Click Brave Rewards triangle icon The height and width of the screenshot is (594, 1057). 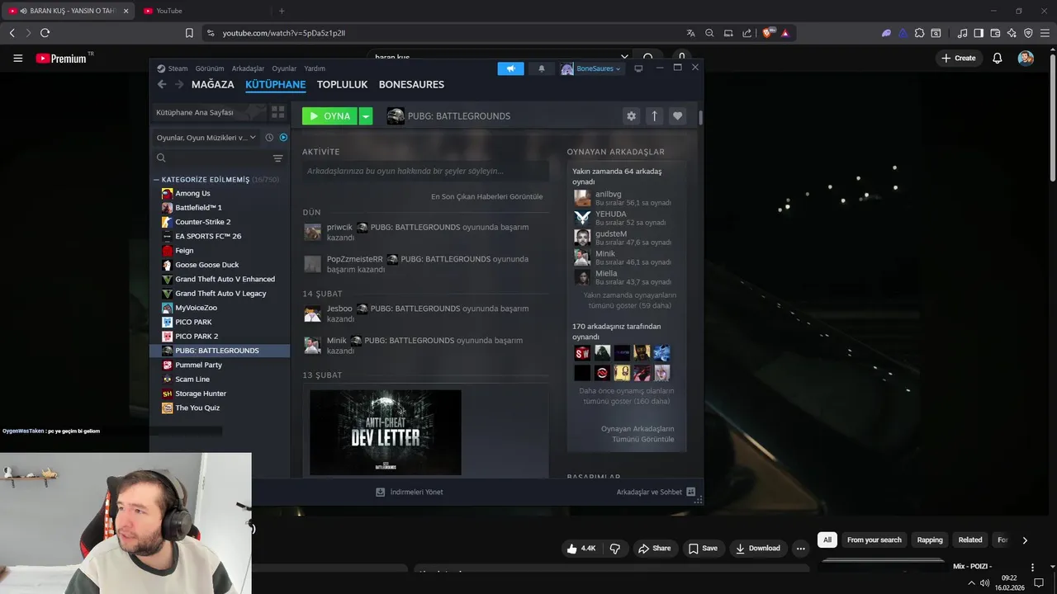click(x=784, y=33)
